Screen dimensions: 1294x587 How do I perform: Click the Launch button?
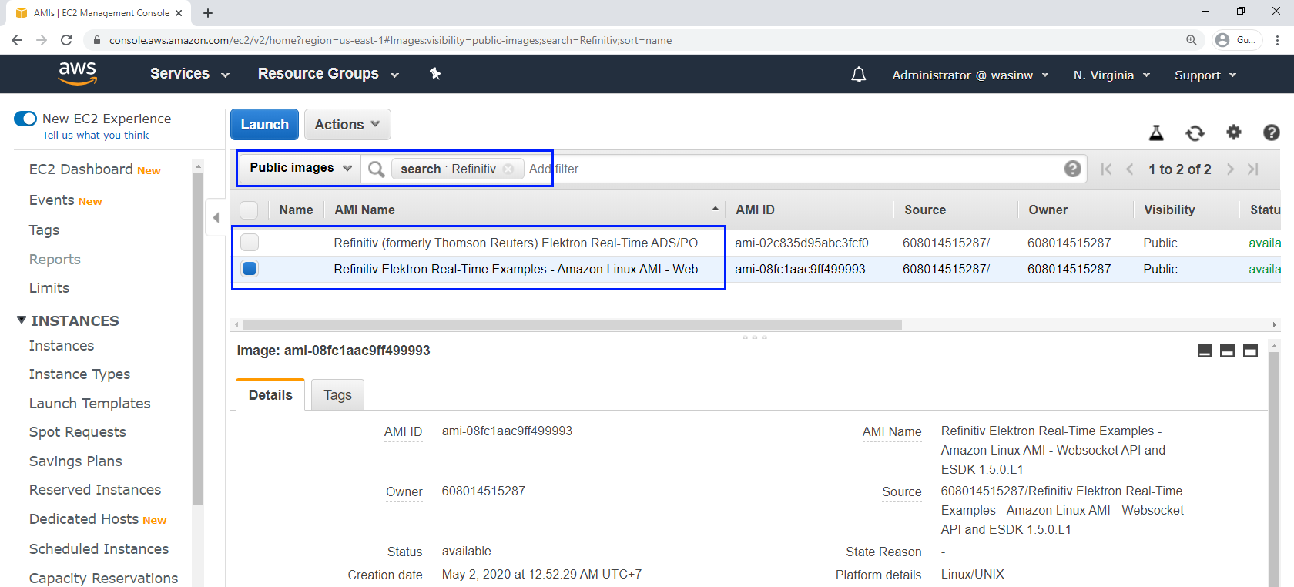pos(264,124)
